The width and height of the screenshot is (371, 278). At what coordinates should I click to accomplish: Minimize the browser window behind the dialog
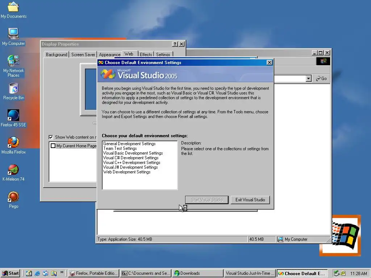[314, 53]
